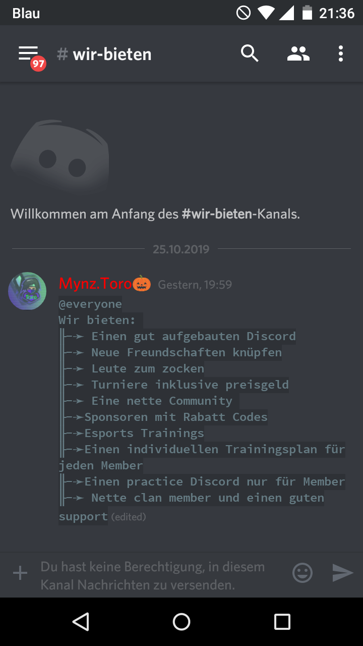Open the three-dot overflow menu
The image size is (363, 646).
pos(341,53)
